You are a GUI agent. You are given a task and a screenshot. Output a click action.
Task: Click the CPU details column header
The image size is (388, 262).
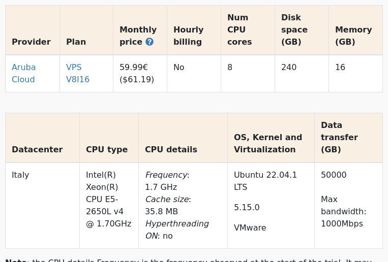click(x=171, y=149)
